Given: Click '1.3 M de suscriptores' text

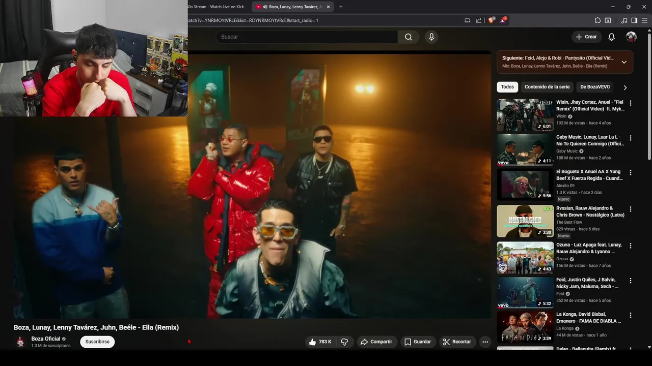Looking at the screenshot, I should click(x=51, y=346).
